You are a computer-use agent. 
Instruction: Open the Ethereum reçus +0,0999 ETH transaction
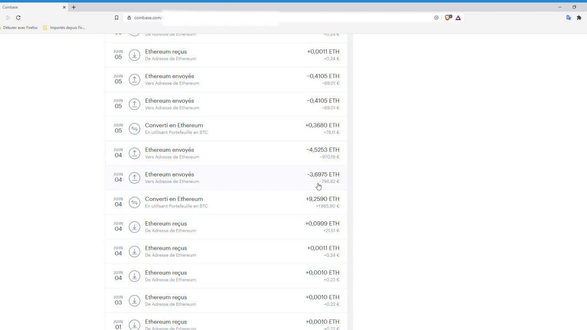coord(226,227)
